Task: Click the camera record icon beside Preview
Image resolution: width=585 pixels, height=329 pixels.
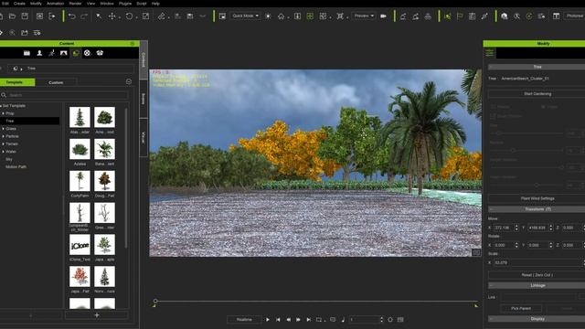Action: pyautogui.click(x=383, y=16)
